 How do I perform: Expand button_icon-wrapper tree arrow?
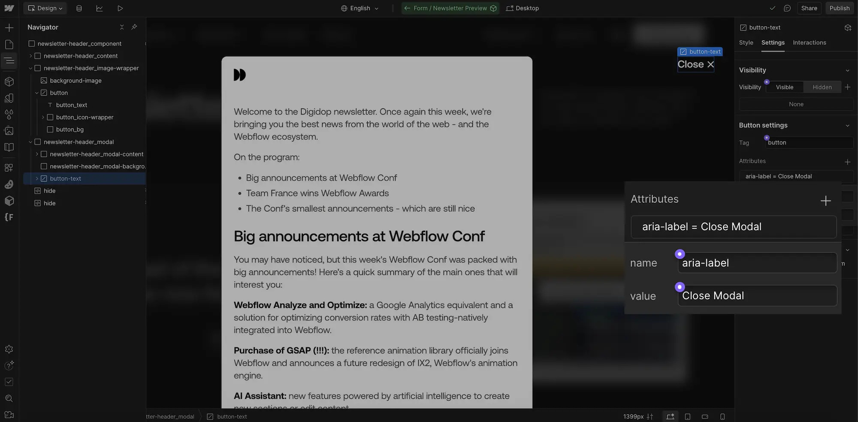(43, 117)
